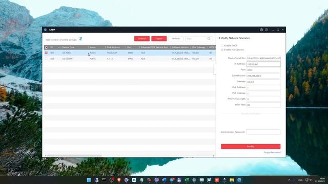The image size is (328, 184).
Task: Show hidden system tray icons
Action: click(x=289, y=180)
